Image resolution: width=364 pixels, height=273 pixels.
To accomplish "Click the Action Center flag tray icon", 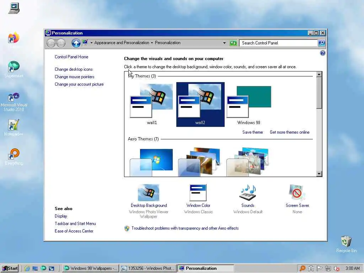I will pos(320,268).
